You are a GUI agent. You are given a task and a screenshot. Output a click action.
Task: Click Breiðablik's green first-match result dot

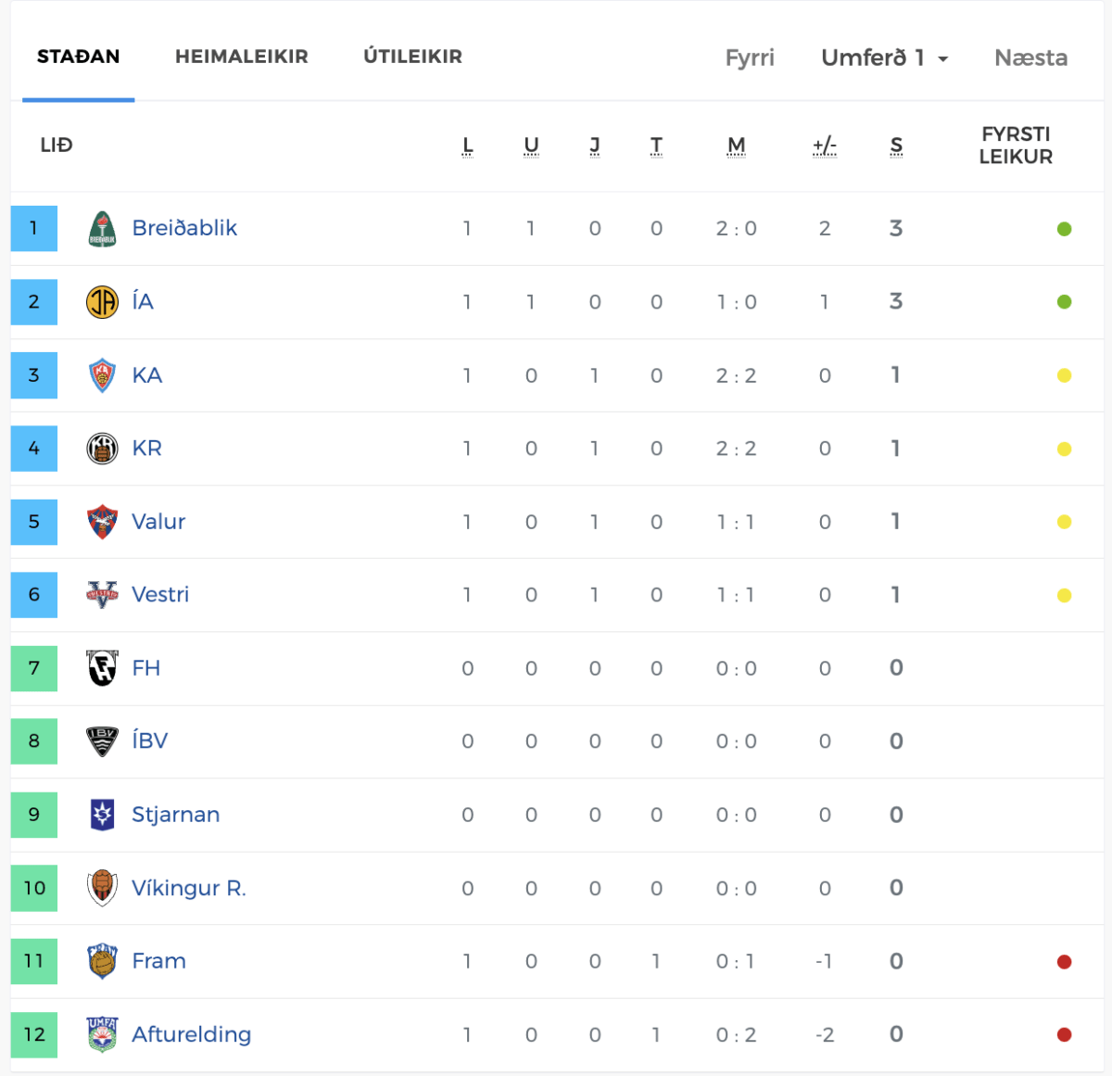pyautogui.click(x=1064, y=229)
